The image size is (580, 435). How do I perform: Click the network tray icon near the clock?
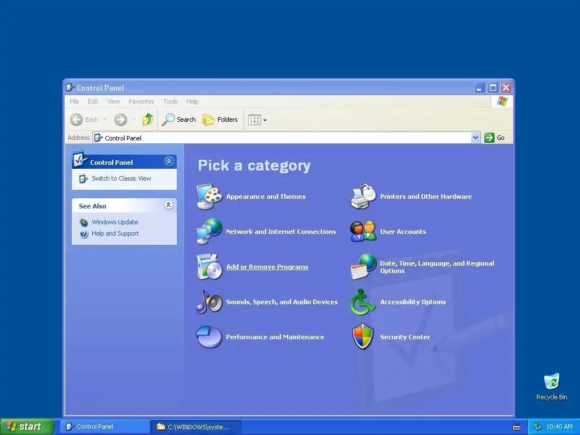(538, 427)
